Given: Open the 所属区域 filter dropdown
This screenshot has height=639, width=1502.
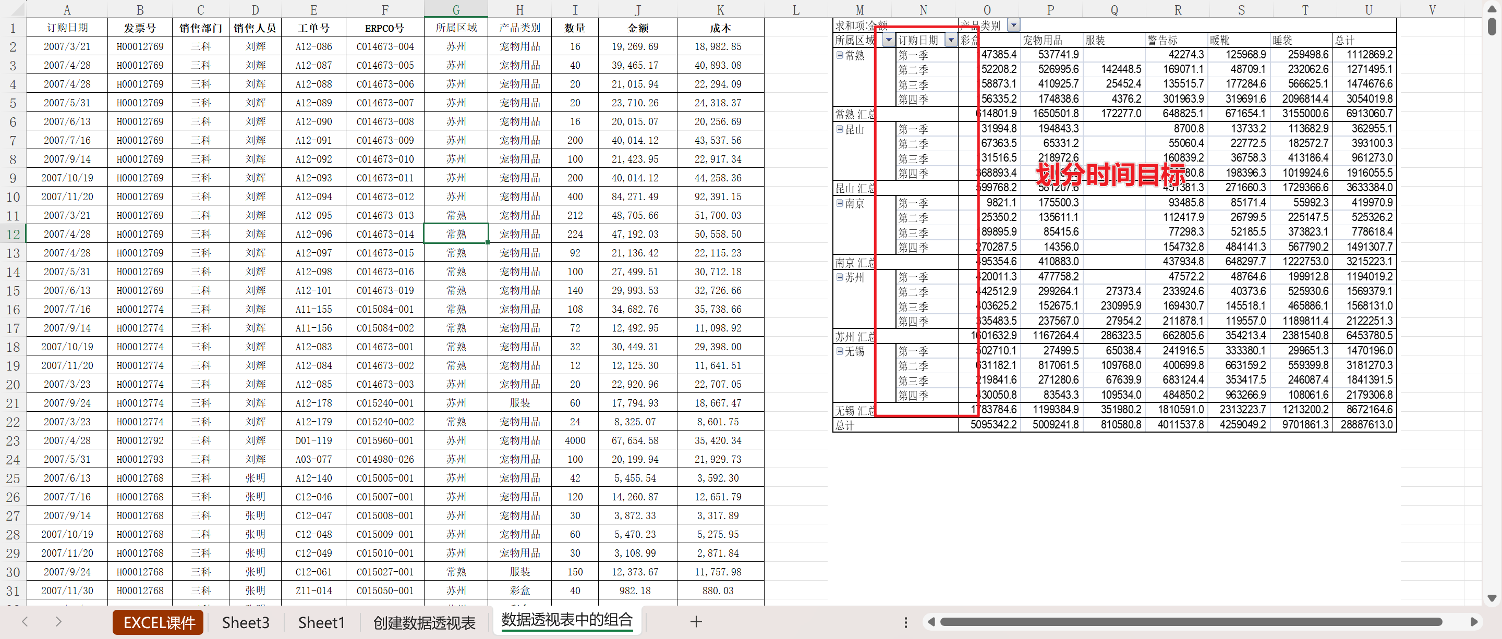Looking at the screenshot, I should tap(889, 40).
